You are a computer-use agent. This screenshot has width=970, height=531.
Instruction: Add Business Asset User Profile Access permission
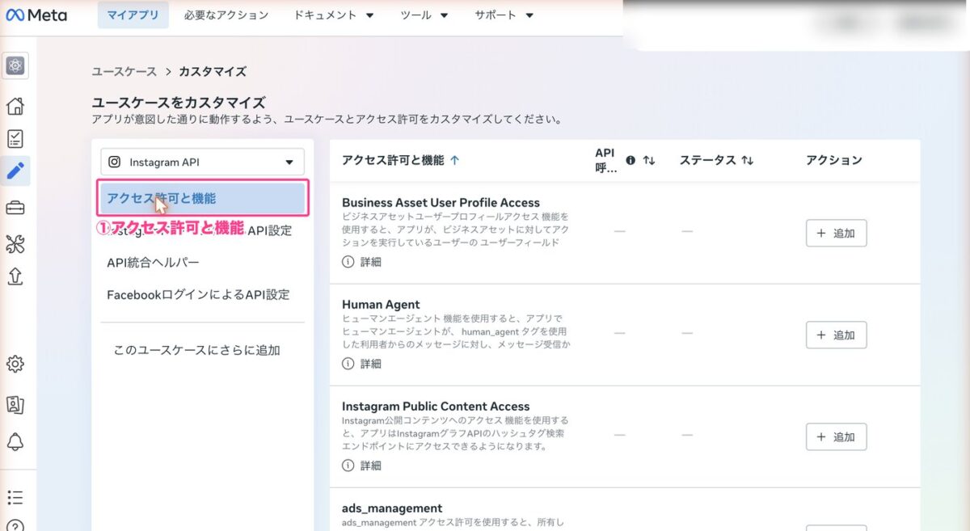(836, 233)
